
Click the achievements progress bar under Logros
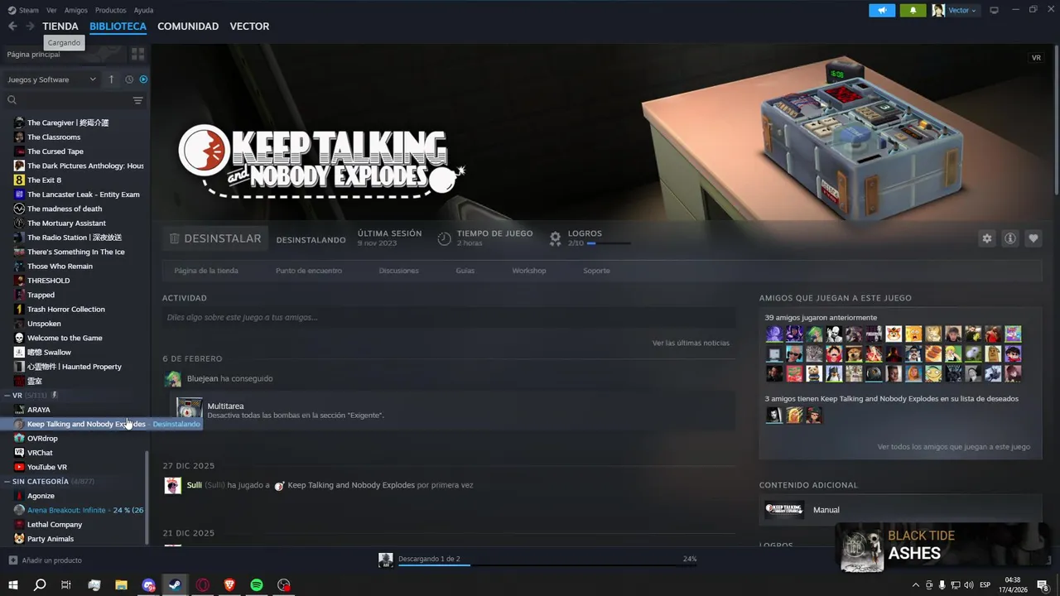pos(609,243)
